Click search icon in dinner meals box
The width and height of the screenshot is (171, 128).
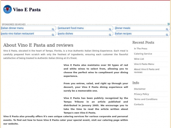167,29
